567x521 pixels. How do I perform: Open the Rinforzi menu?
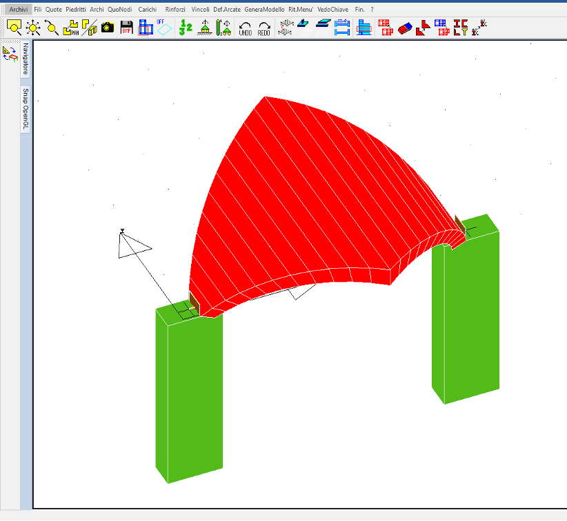[x=175, y=10]
